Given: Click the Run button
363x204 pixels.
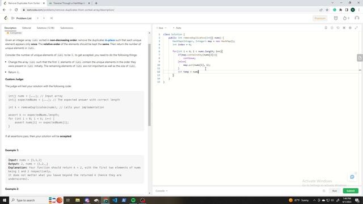Looking at the screenshot, I should point(335,191).
